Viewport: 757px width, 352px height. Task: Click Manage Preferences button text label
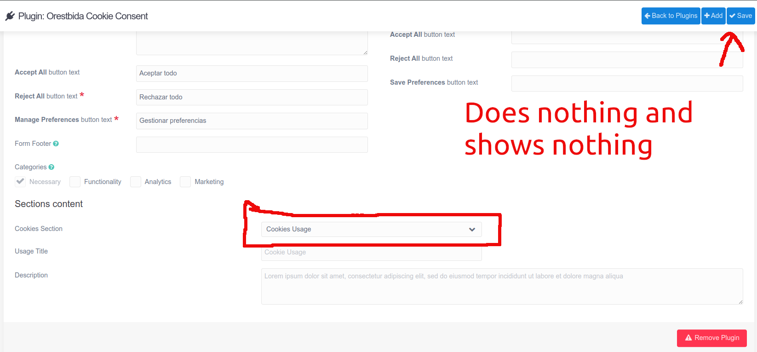click(63, 120)
